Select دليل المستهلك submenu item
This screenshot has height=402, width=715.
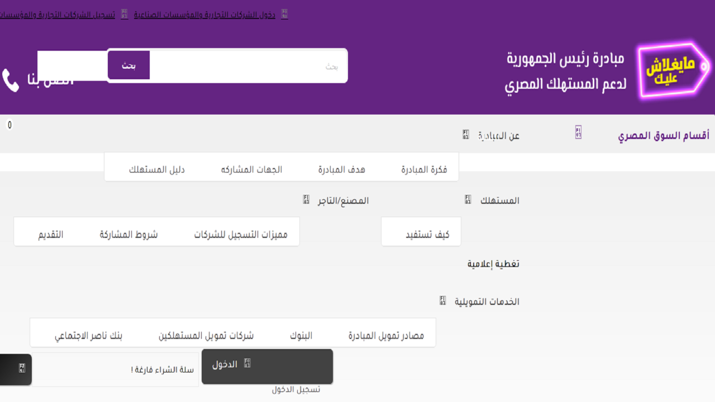157,170
